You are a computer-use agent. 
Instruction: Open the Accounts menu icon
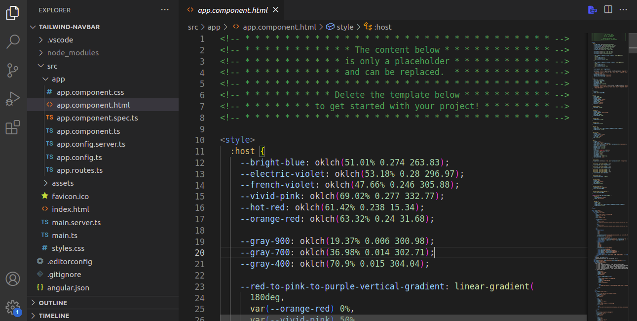pos(13,279)
